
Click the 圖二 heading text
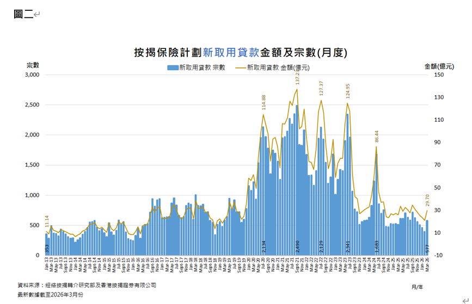[23, 14]
